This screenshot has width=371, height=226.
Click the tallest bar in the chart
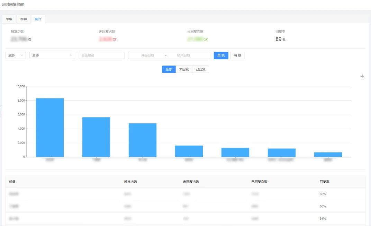50,128
